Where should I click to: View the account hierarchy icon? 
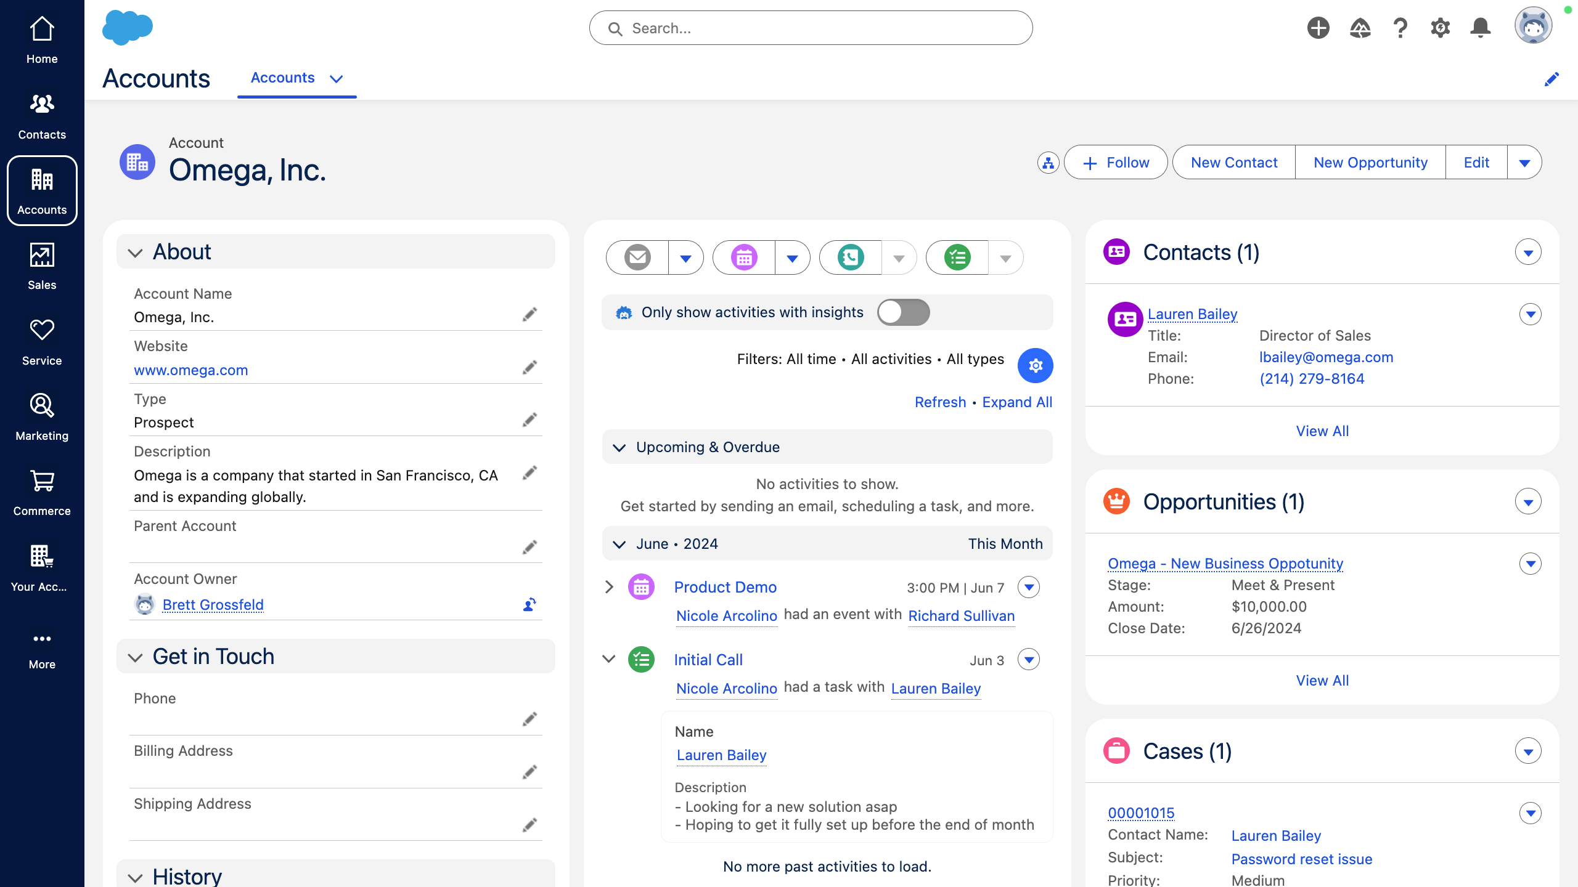click(1048, 162)
